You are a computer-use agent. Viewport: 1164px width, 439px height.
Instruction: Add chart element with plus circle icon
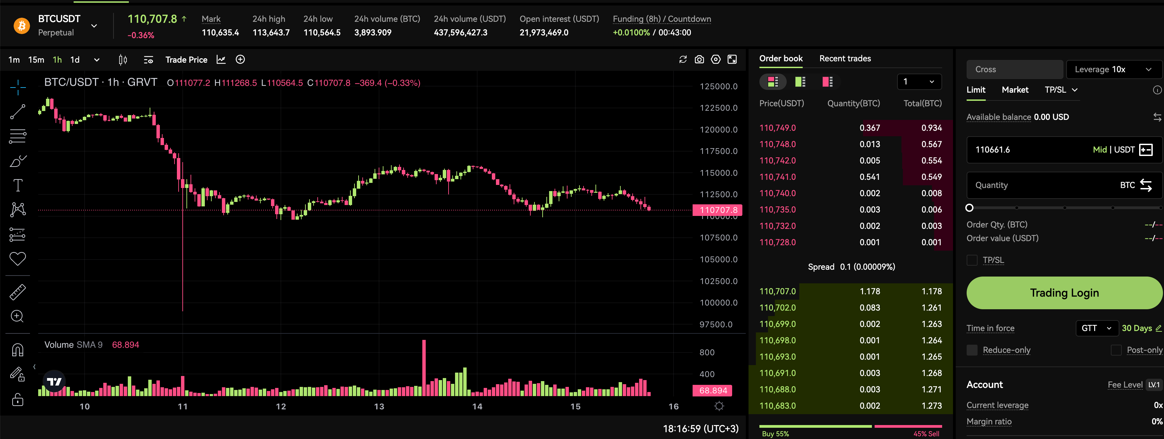pos(240,60)
